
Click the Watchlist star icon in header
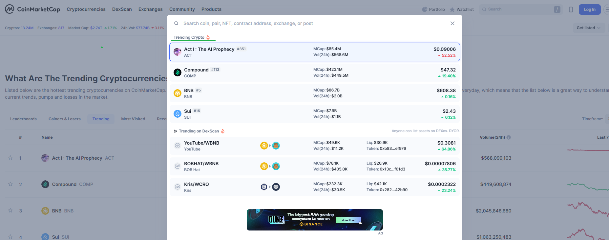click(x=452, y=10)
